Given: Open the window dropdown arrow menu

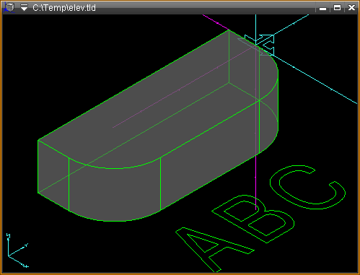Looking at the screenshot, I should (x=24, y=8).
